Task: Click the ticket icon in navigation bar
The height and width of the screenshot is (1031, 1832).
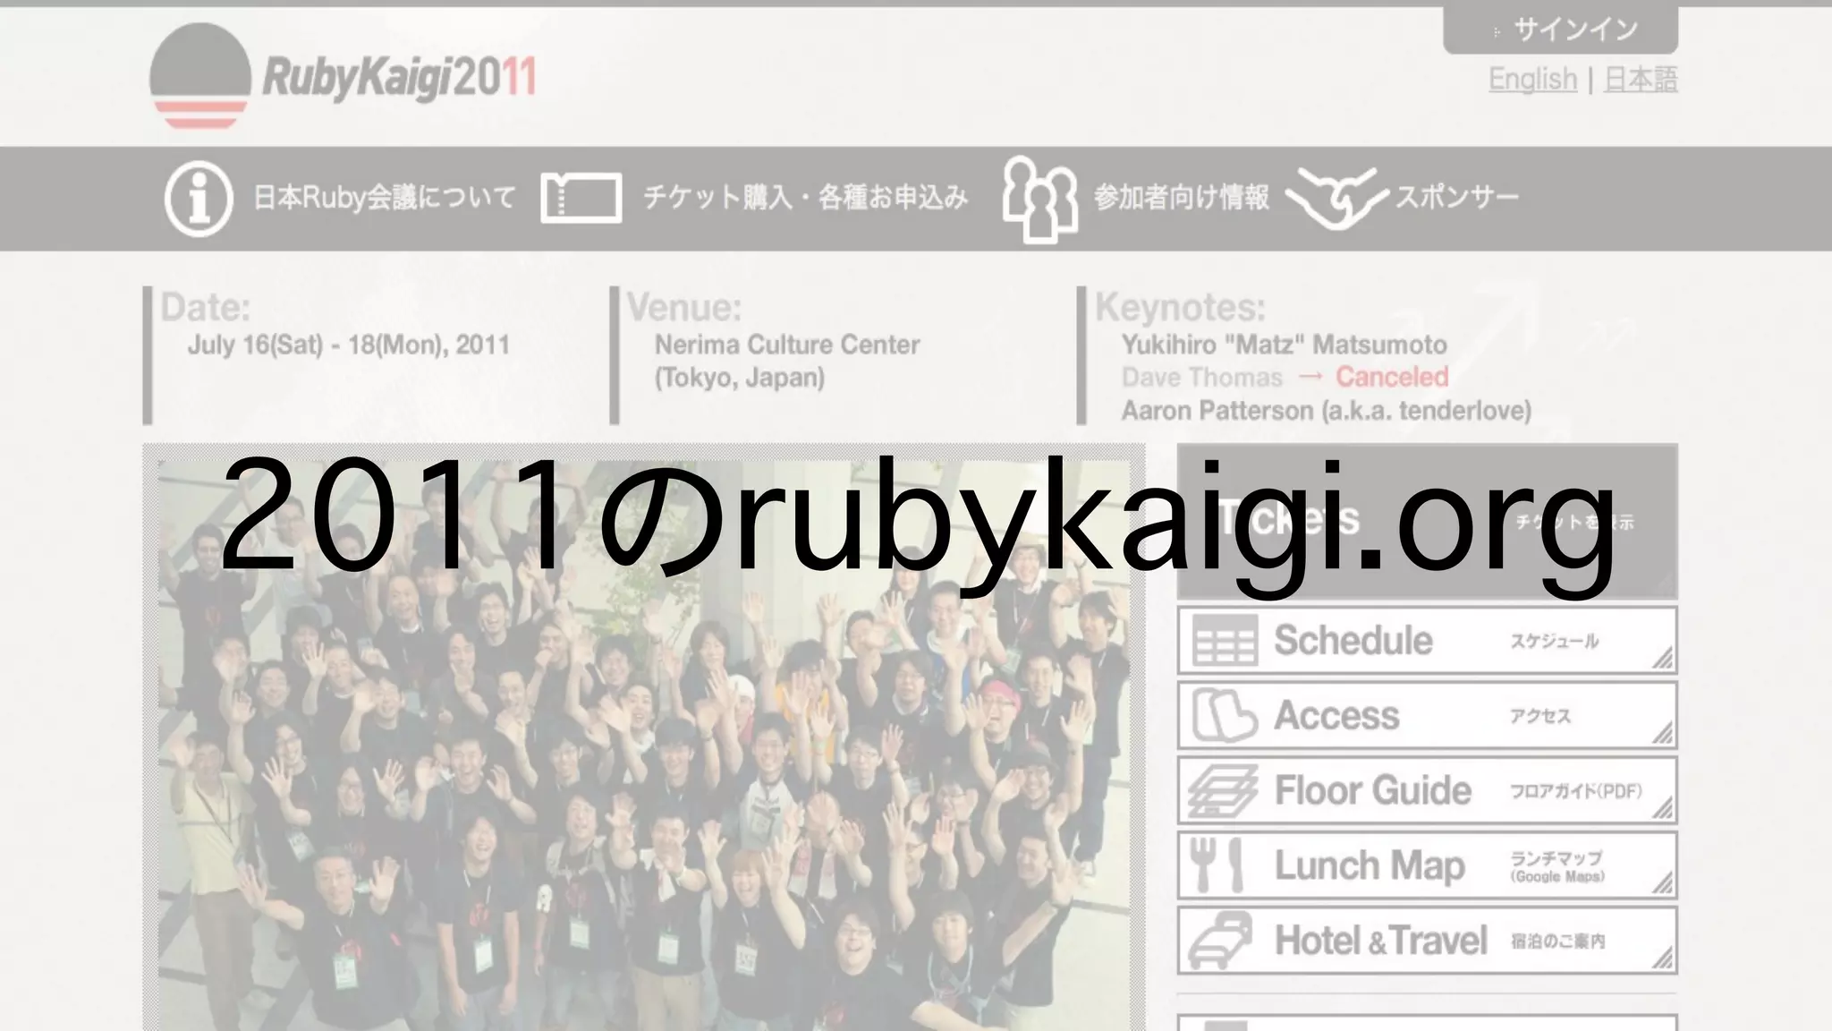Action: [581, 198]
